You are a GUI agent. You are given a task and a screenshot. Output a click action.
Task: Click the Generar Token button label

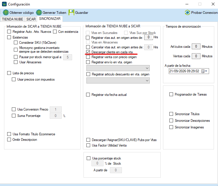tap(54, 13)
